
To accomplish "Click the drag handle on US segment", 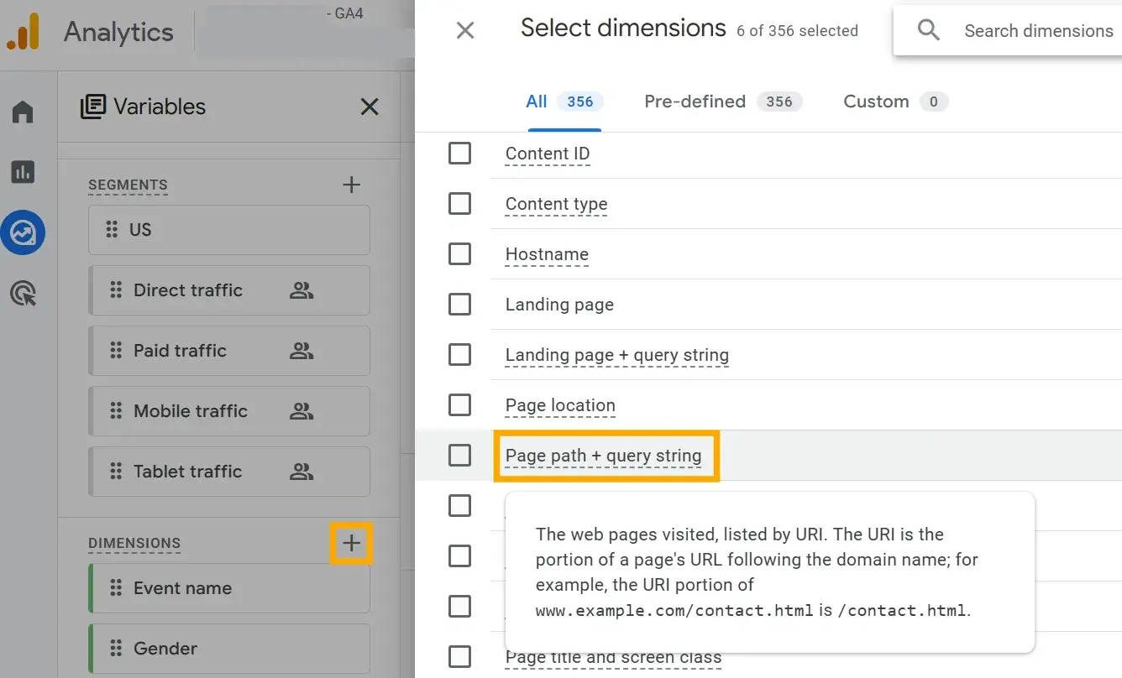I will 114,229.
